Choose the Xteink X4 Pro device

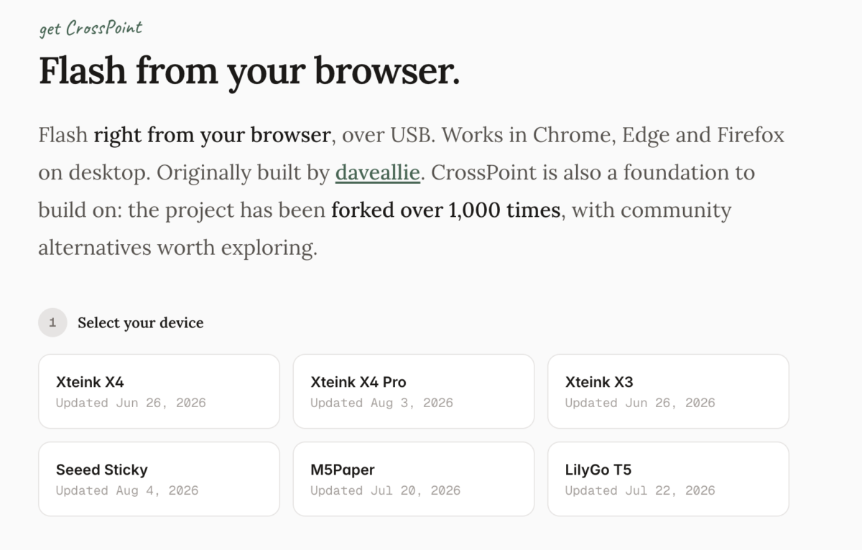[x=414, y=391]
